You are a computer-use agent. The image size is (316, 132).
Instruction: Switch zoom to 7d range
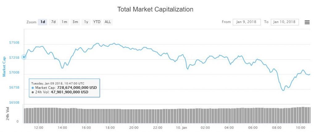point(53,22)
